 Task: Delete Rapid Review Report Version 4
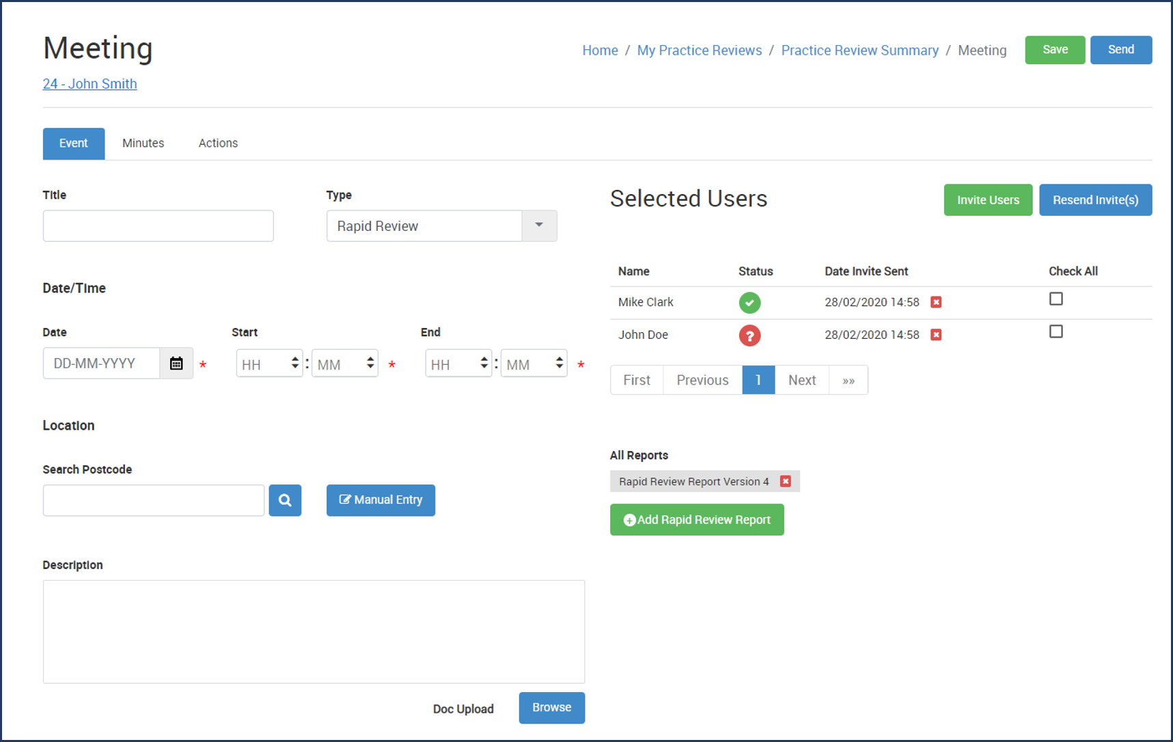click(786, 482)
